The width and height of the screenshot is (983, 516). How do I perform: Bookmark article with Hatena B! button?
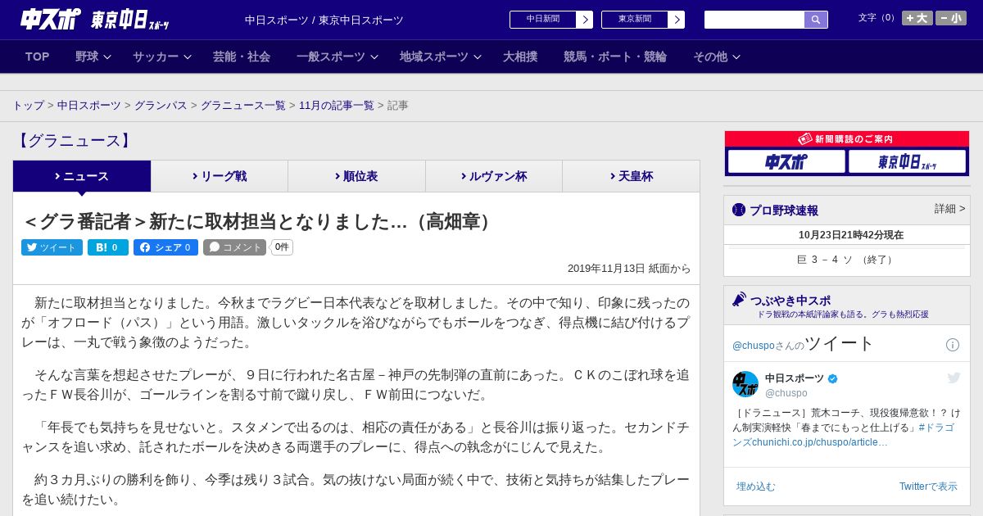[x=108, y=247]
